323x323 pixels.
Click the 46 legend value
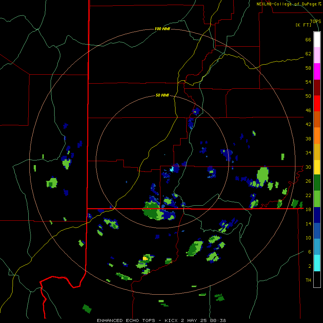308,111
